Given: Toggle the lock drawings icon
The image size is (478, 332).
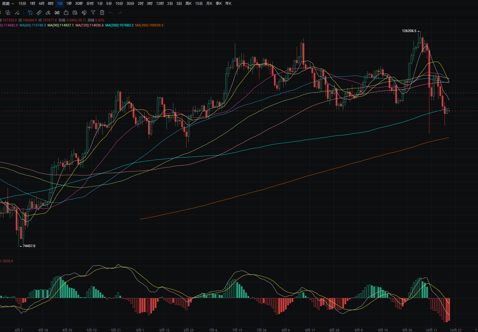Looking at the screenshot, I should point(66,13).
